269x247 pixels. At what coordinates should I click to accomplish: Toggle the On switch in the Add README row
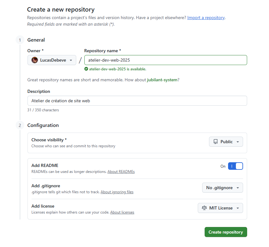[x=236, y=166]
